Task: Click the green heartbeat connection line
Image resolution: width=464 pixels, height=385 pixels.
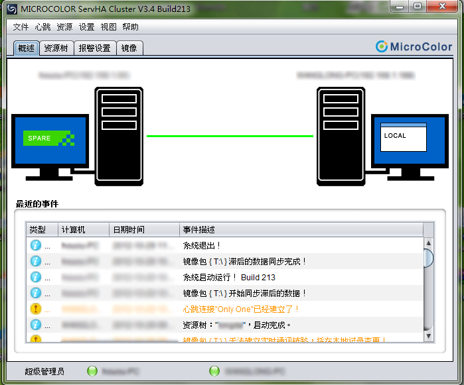Action: click(230, 137)
